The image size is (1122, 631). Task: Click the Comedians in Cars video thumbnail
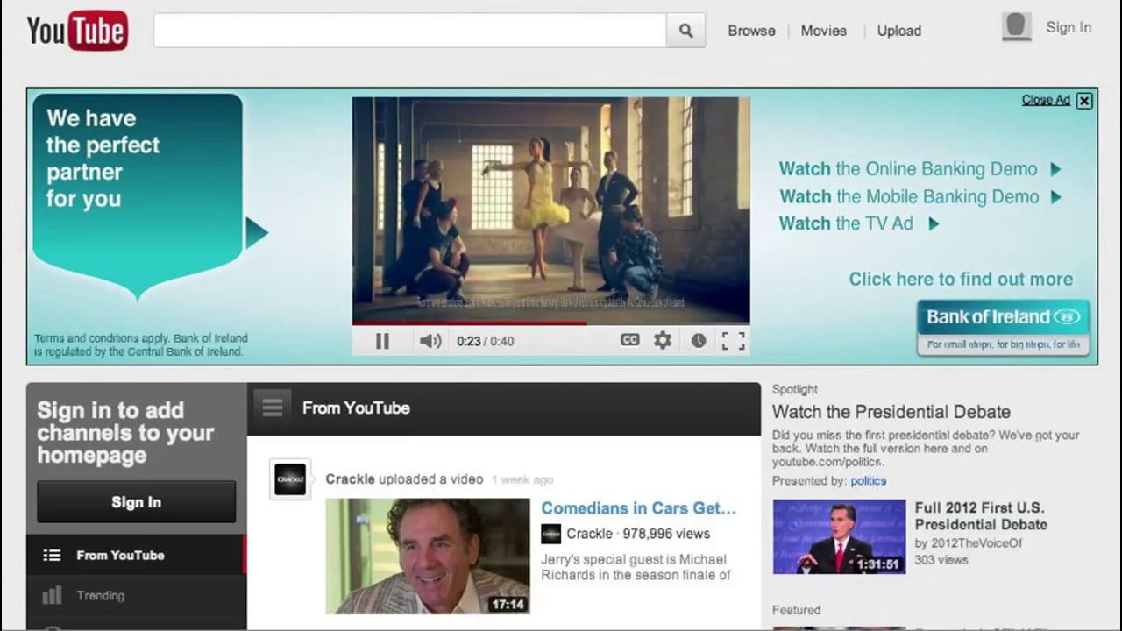click(428, 557)
